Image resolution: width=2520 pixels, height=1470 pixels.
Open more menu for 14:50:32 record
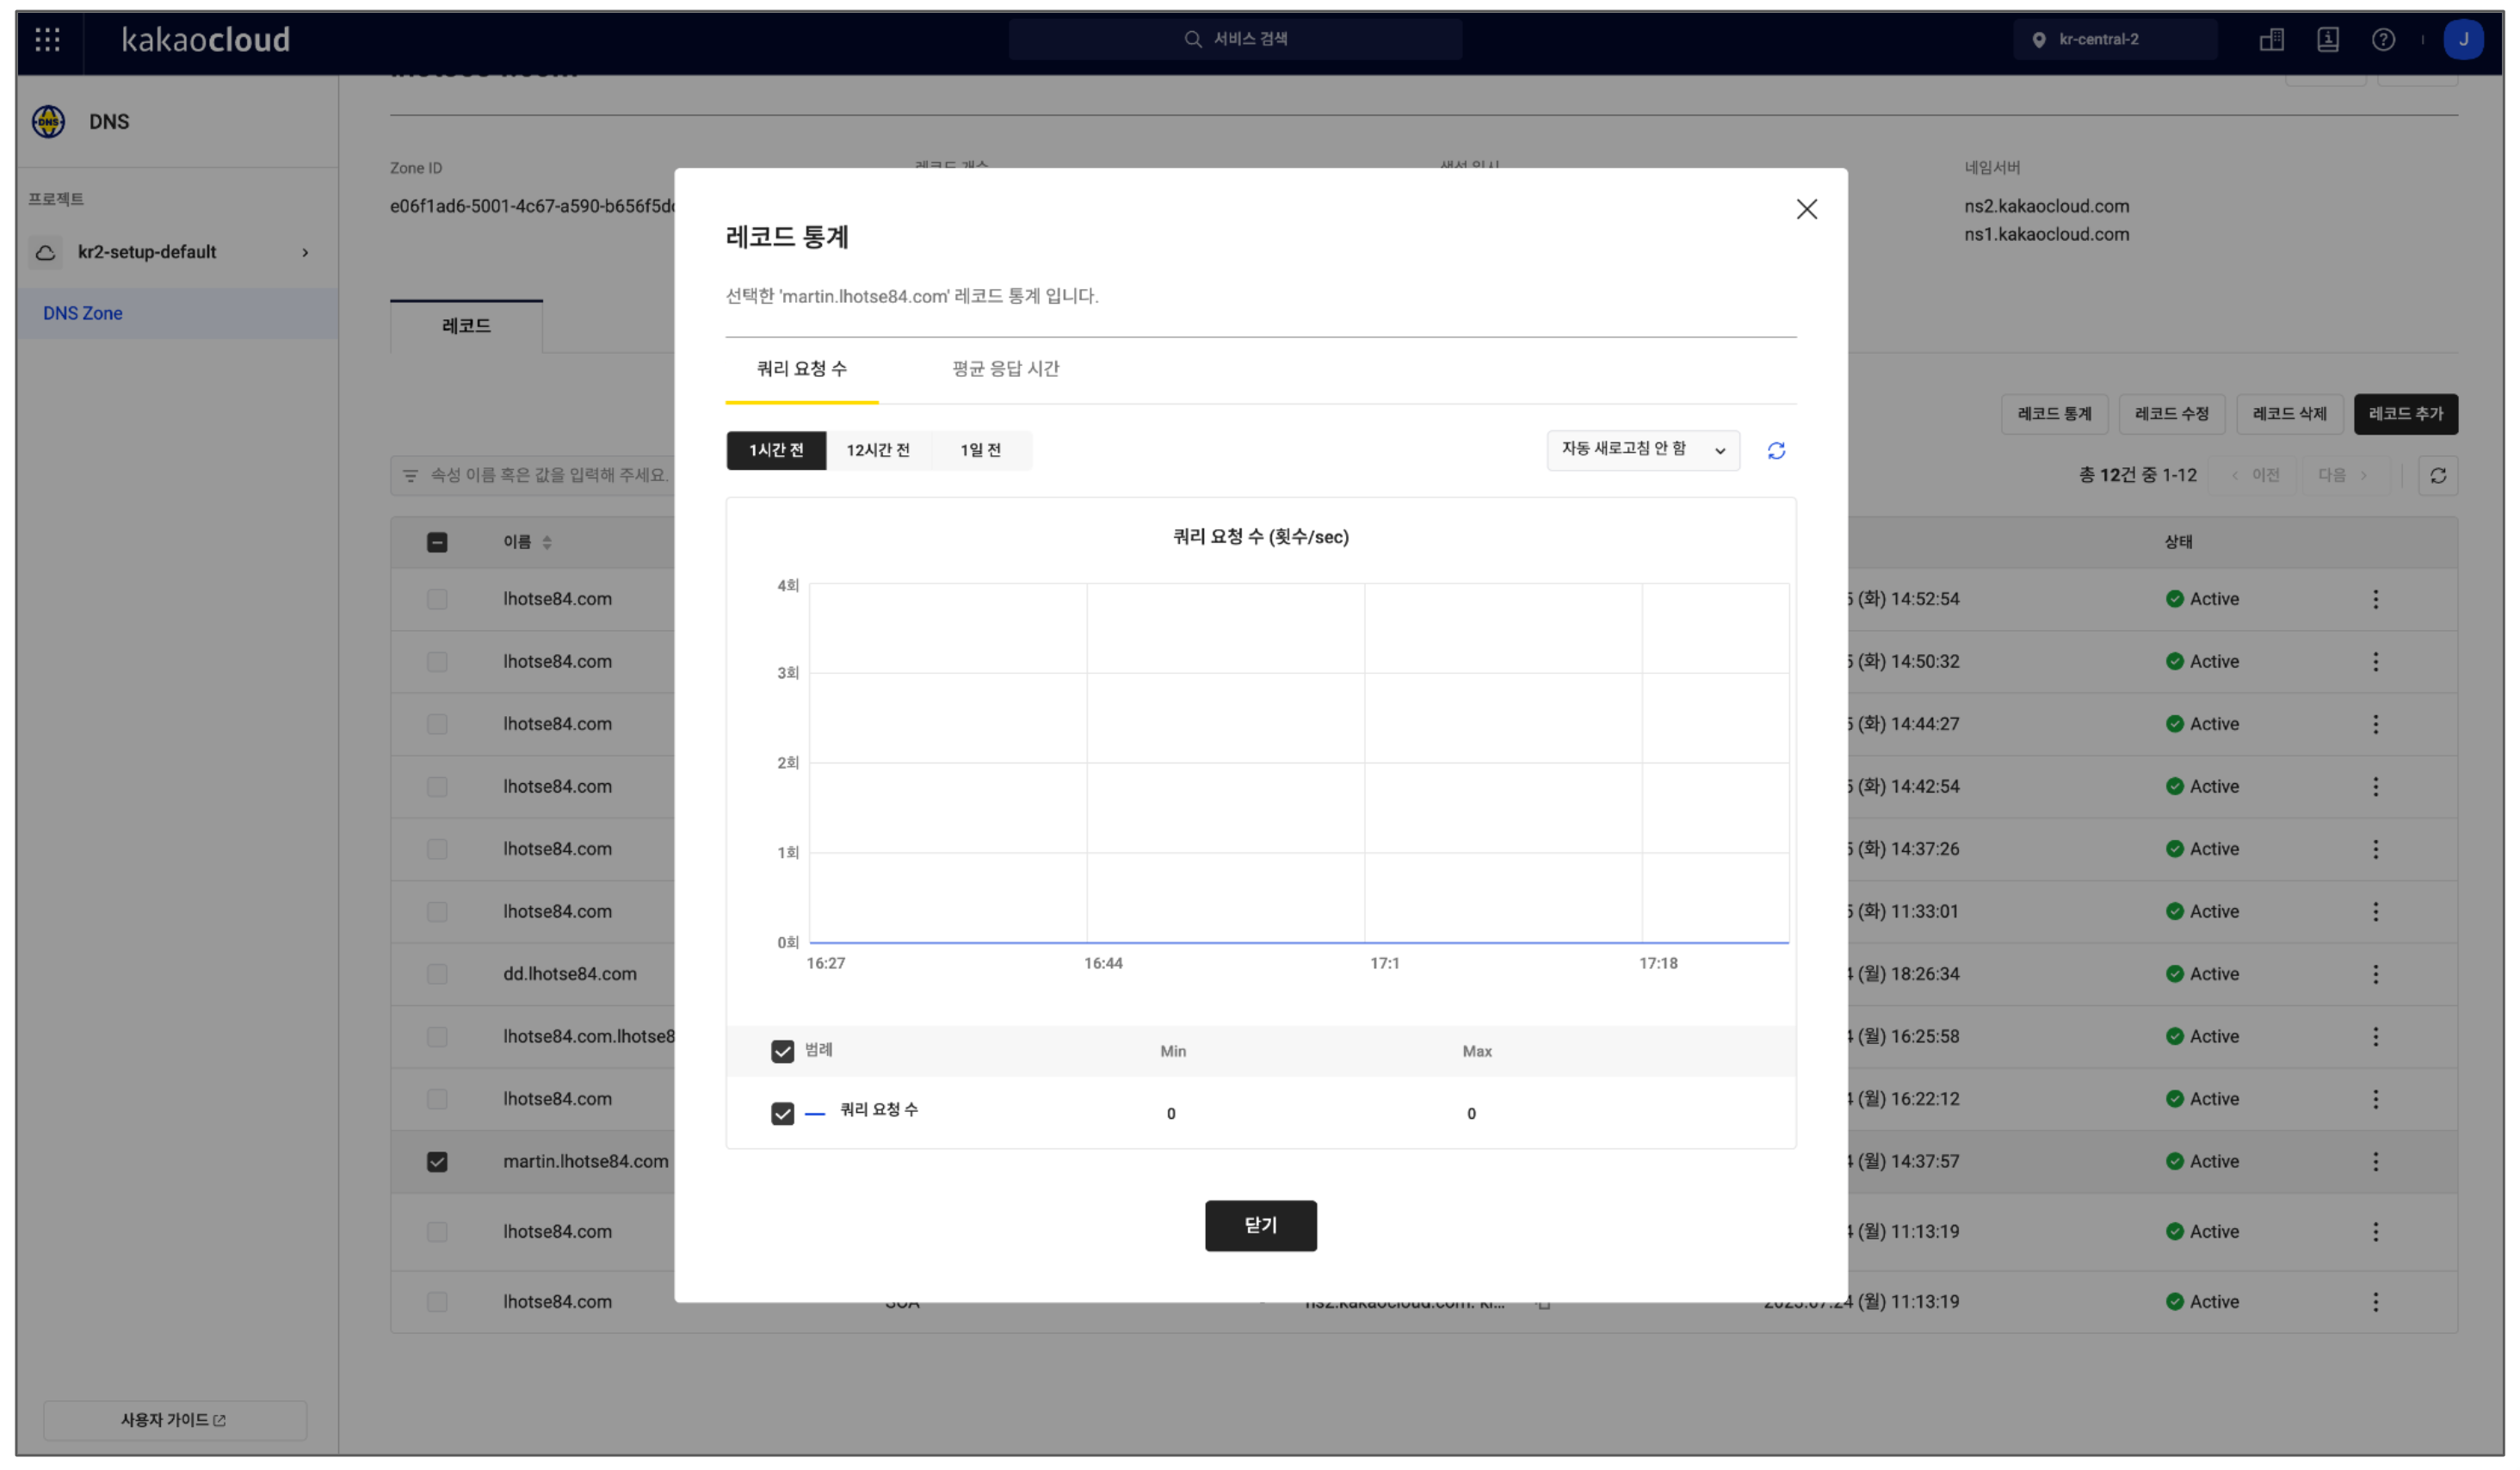pyautogui.click(x=2375, y=661)
